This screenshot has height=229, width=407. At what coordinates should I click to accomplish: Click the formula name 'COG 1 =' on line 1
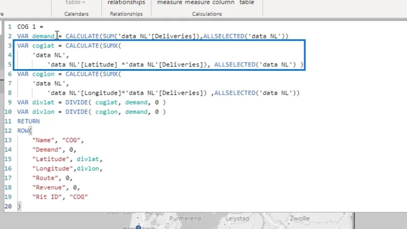click(30, 27)
